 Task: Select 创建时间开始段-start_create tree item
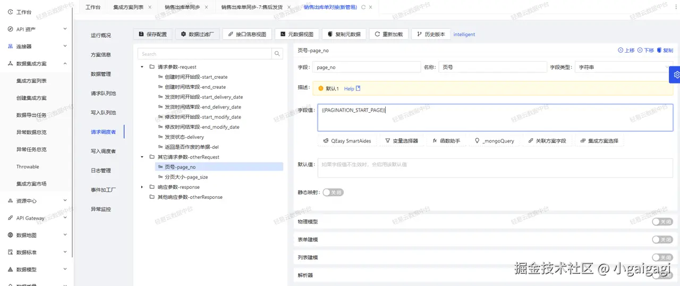(195, 77)
